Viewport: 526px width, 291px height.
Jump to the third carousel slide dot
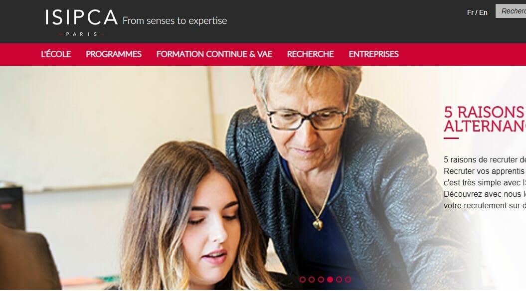click(x=321, y=279)
